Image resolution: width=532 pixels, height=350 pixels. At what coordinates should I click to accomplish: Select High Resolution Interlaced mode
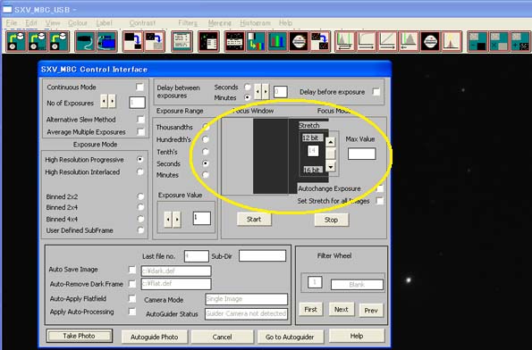click(x=140, y=171)
